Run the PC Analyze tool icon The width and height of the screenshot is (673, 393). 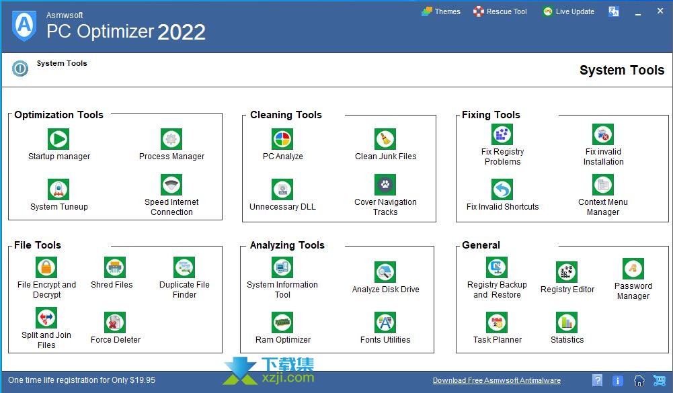(x=282, y=139)
